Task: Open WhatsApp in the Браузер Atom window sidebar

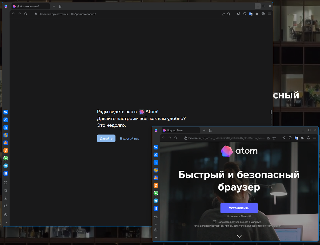Action: coord(156,193)
